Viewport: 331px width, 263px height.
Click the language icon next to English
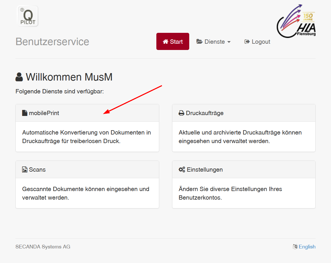tap(295, 246)
